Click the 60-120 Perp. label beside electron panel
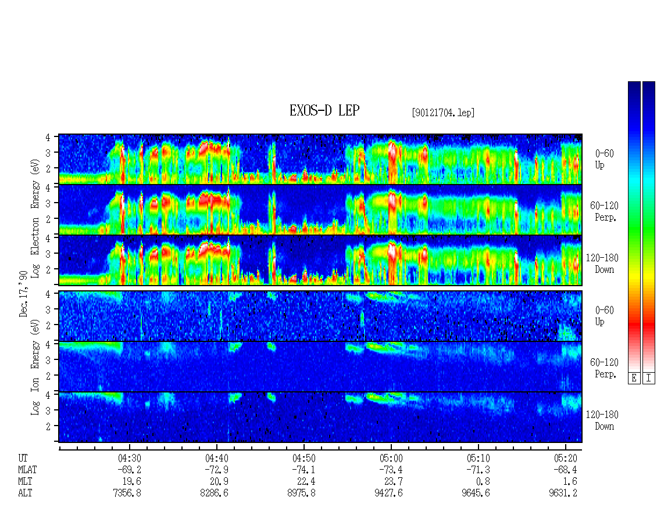Viewport: 657px width, 508px height. [x=604, y=211]
